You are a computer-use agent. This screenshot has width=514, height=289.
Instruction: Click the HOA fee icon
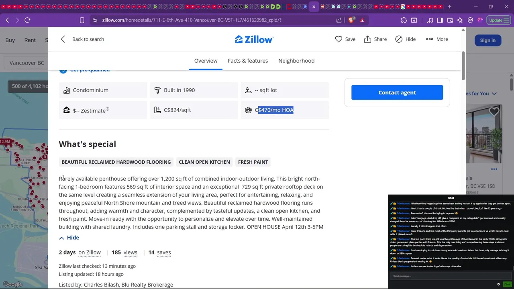pos(248,110)
